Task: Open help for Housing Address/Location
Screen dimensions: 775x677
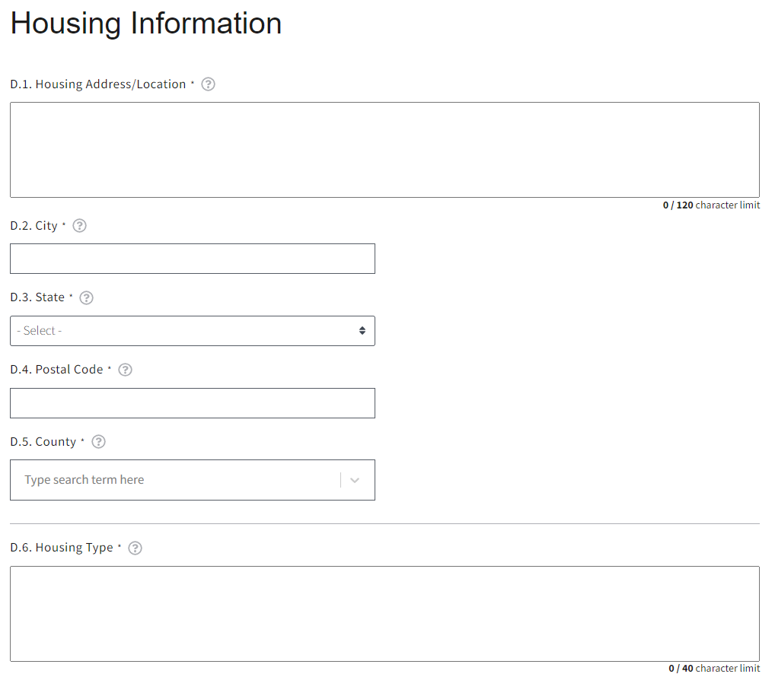Action: click(208, 84)
